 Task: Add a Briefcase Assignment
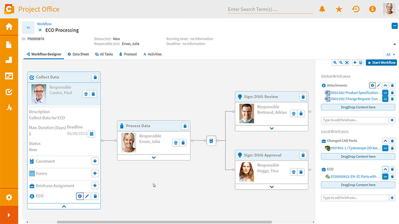click(x=95, y=186)
